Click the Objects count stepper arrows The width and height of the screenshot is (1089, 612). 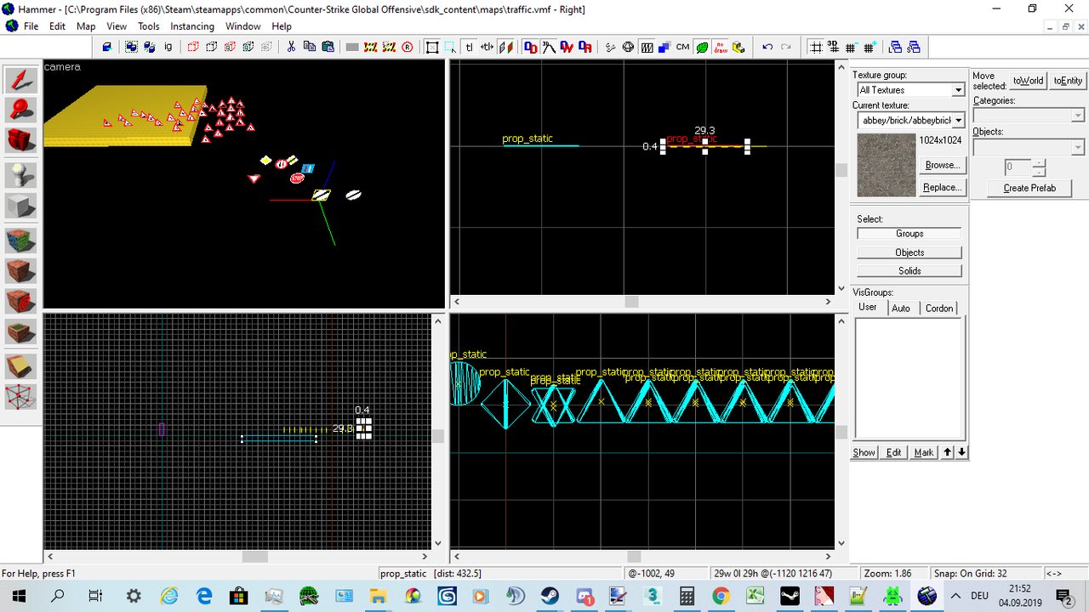click(1039, 167)
